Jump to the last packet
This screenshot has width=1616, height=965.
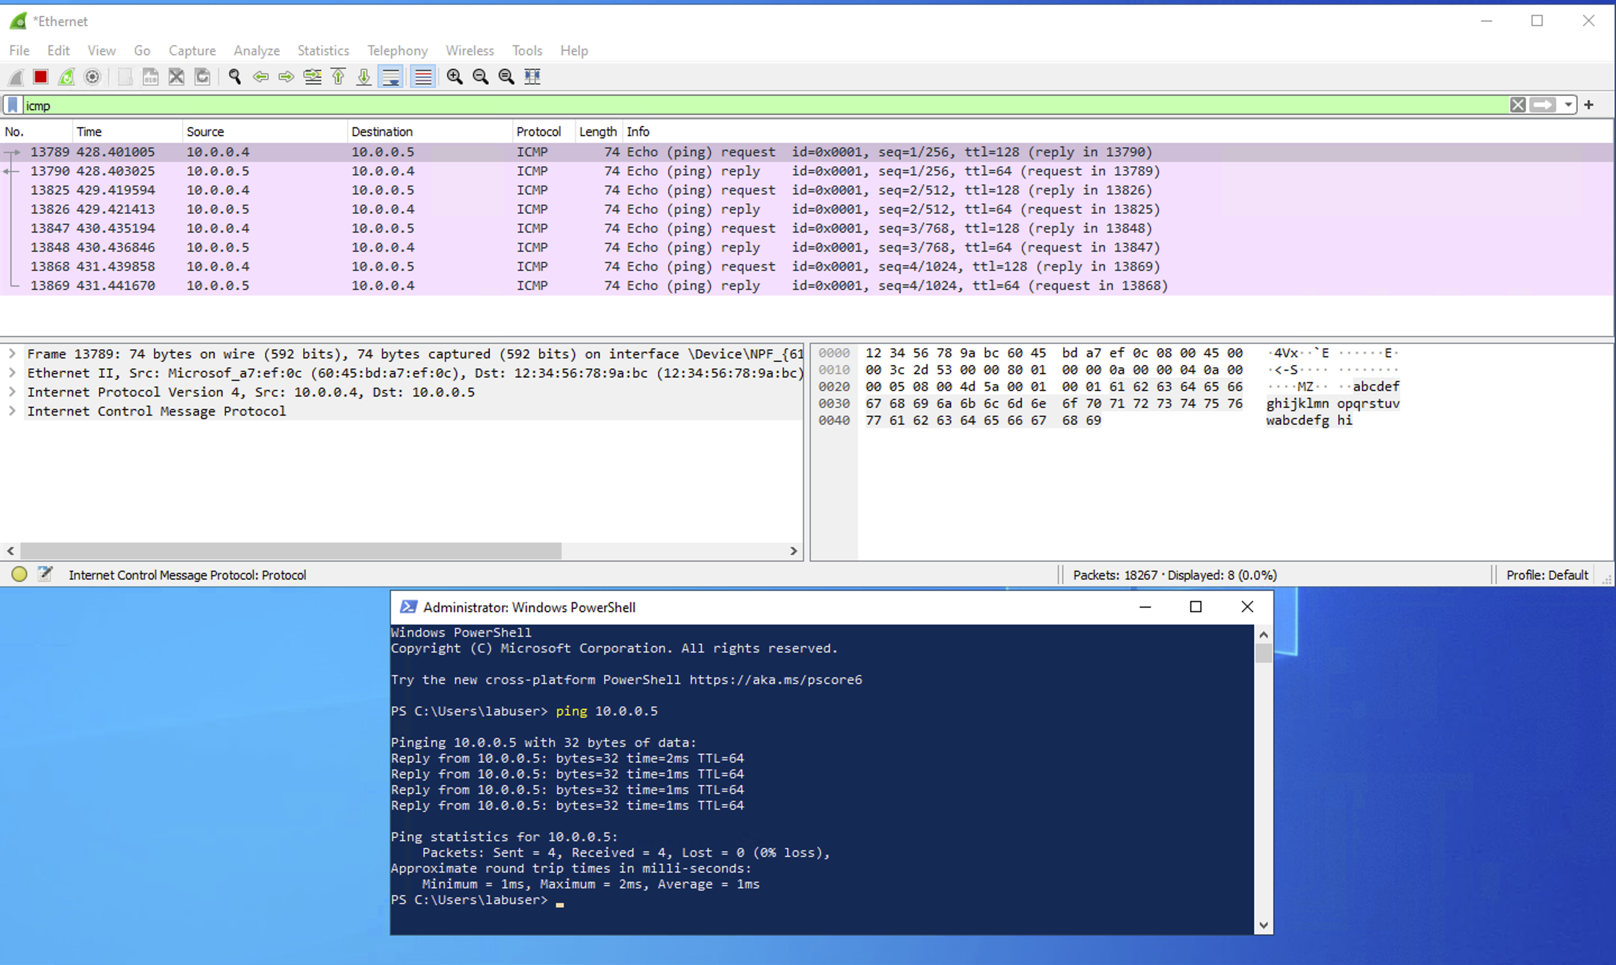[x=364, y=77]
